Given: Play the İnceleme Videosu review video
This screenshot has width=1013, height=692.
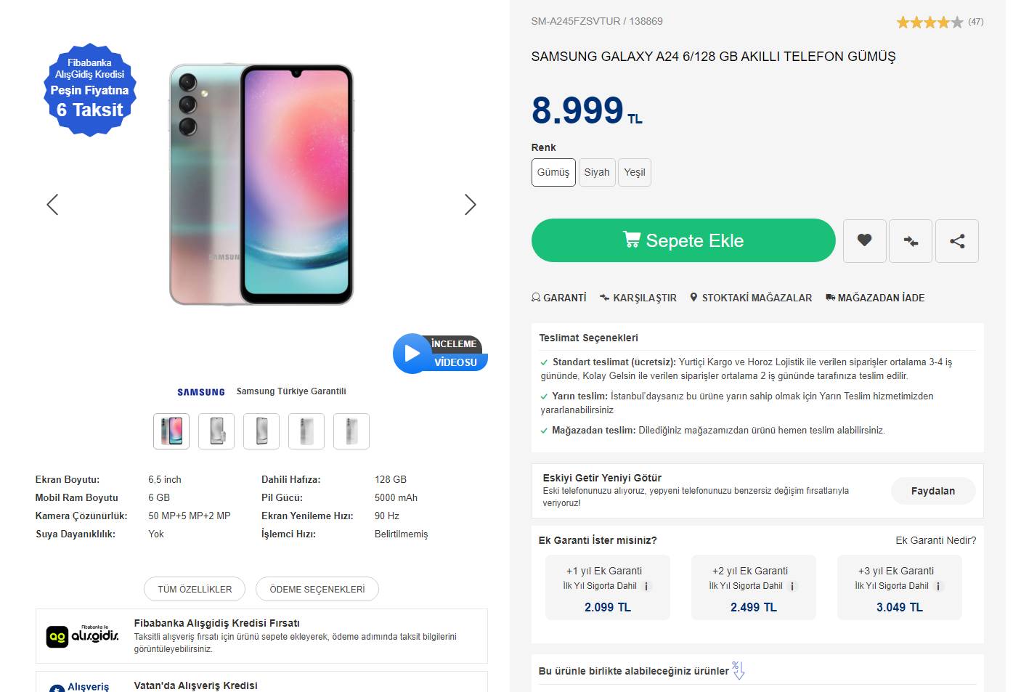Looking at the screenshot, I should click(x=412, y=353).
